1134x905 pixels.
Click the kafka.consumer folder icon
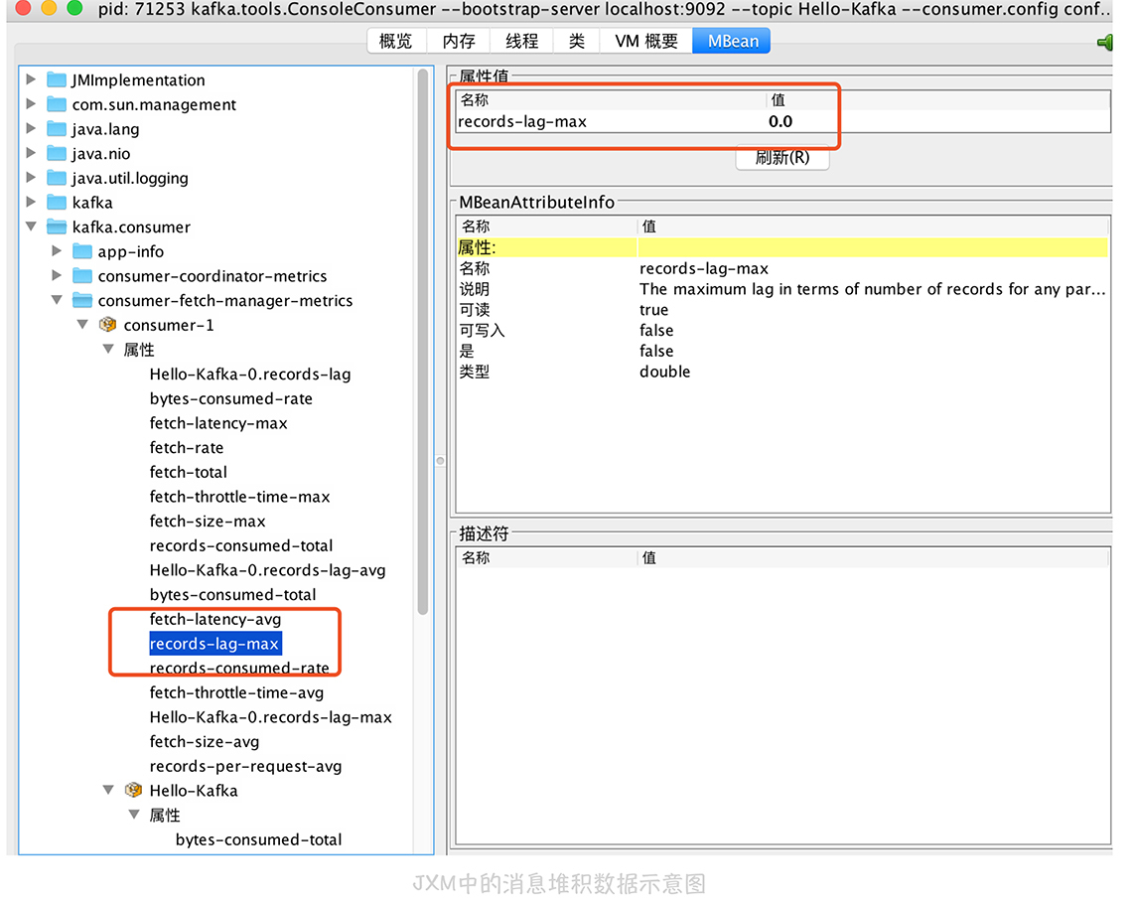(57, 227)
